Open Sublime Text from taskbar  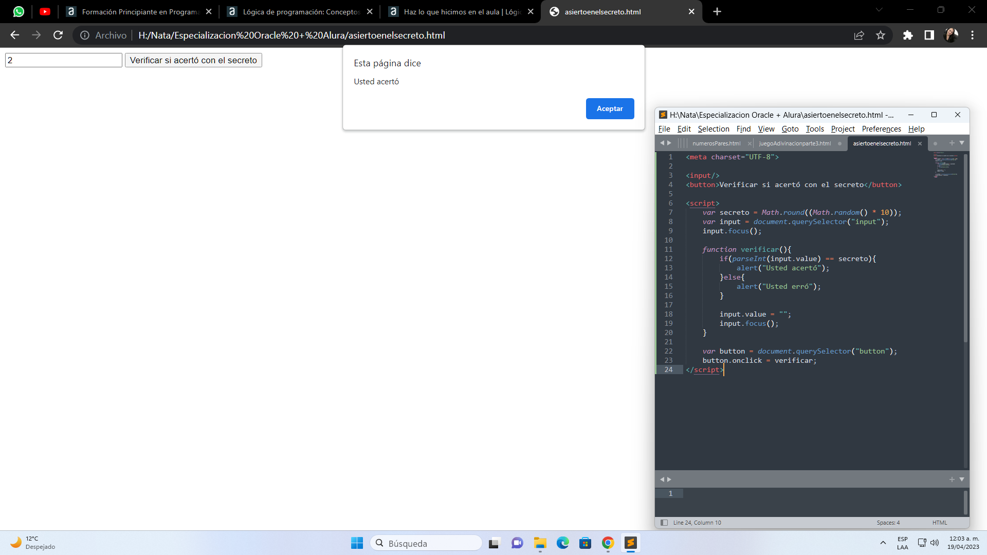pyautogui.click(x=631, y=543)
